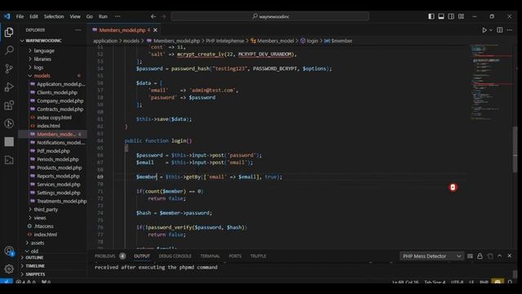Expand the OUTLINE section
This screenshot has height=294, width=522.
34,258
